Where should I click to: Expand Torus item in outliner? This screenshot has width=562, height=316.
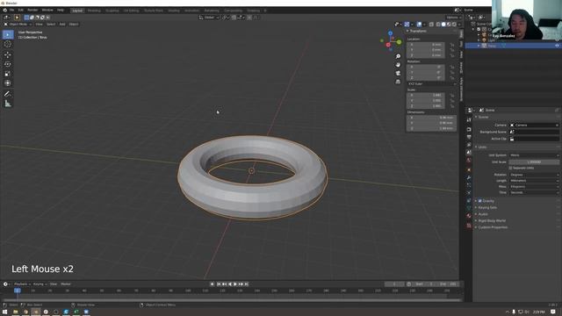coord(479,46)
